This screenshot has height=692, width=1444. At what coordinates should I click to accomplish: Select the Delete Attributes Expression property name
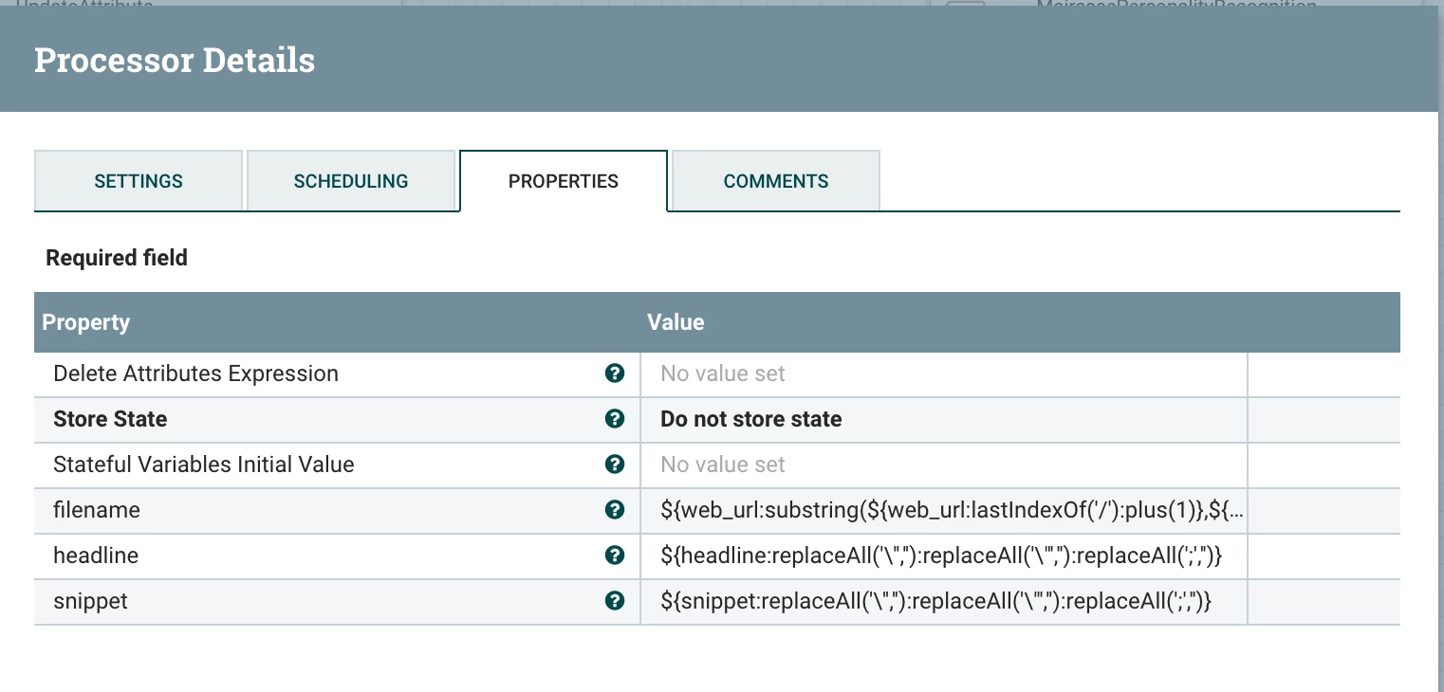click(195, 373)
